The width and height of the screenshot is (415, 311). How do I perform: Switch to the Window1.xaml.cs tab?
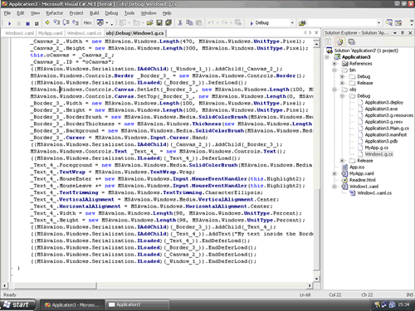point(85,33)
